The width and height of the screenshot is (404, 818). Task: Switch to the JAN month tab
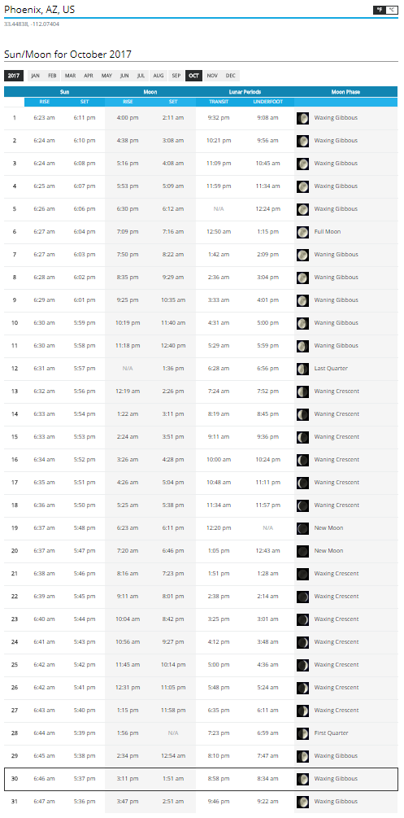36,76
